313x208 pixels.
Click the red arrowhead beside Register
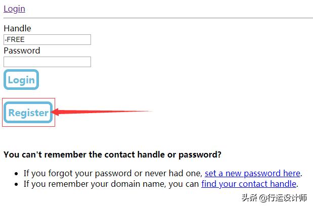pos(56,112)
